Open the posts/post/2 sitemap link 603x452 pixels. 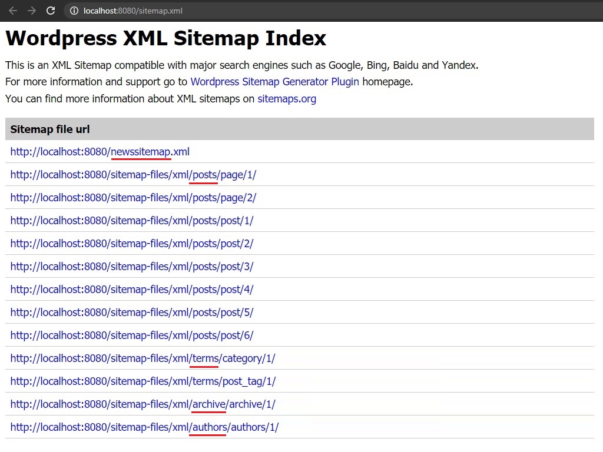tap(131, 243)
